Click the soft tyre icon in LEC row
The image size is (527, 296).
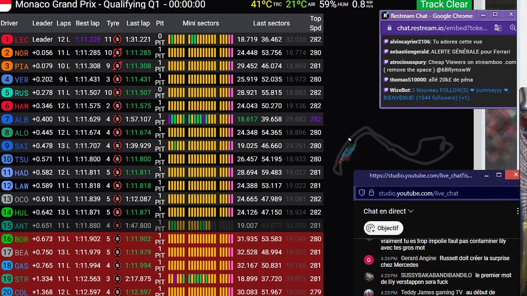117,39
